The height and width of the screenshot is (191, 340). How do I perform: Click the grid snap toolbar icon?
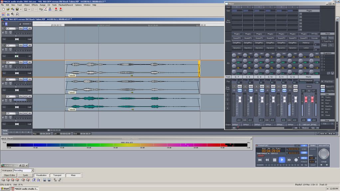point(41,9)
